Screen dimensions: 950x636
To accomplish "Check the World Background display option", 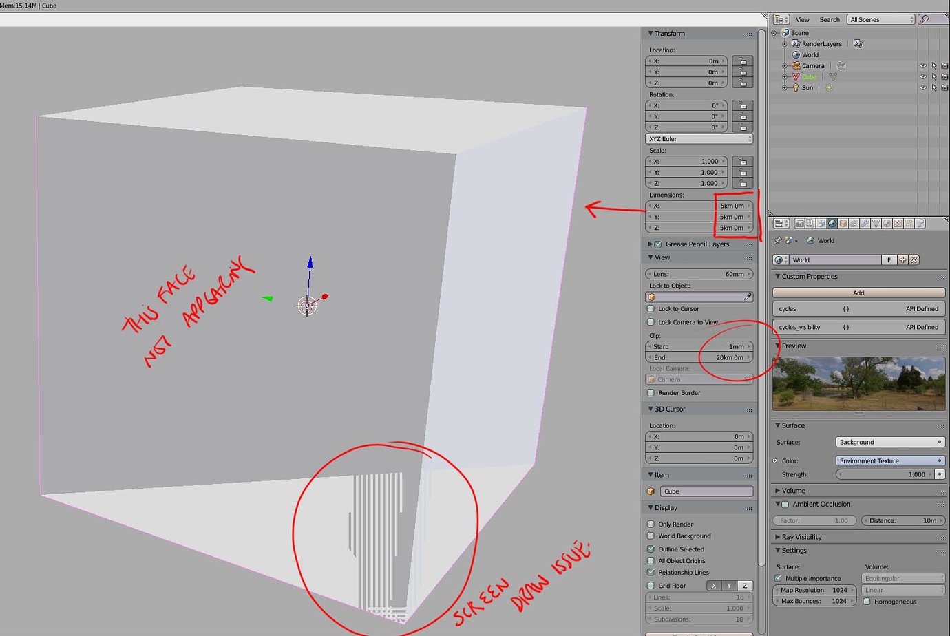I will (x=651, y=536).
